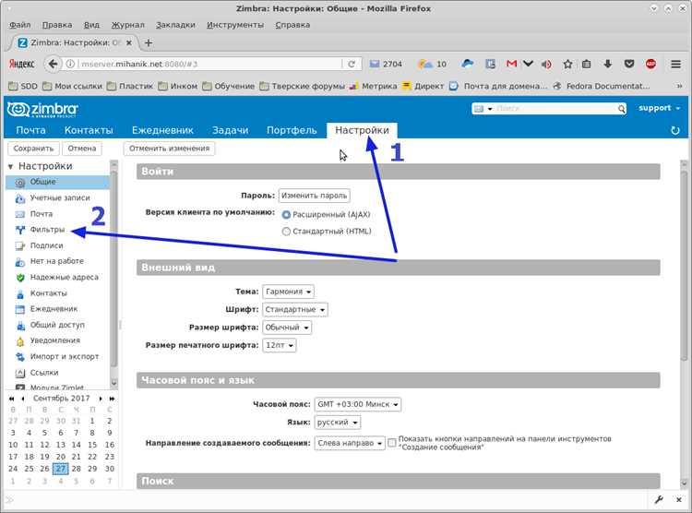Open the Тверские форумы bookmark folder
Viewport: 692px width, 513px height.
pyautogui.click(x=303, y=86)
